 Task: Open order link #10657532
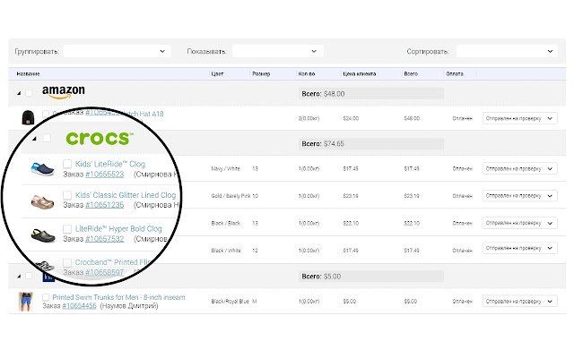105,239
